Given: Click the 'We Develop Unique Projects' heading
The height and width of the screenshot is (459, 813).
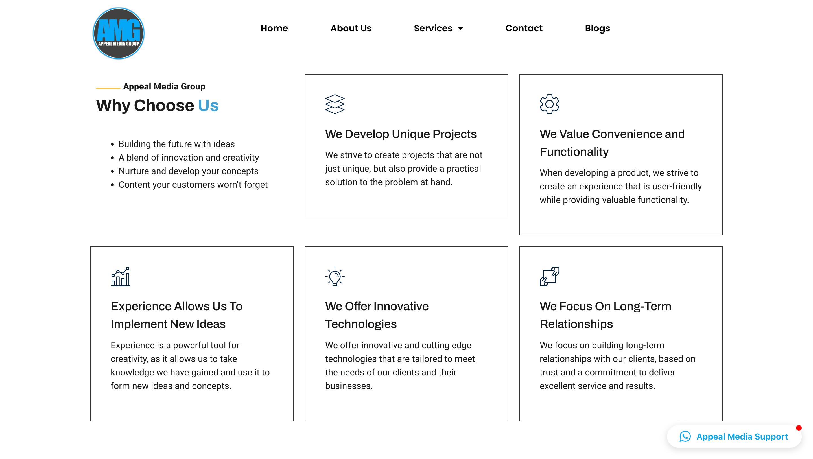Looking at the screenshot, I should pos(401,134).
